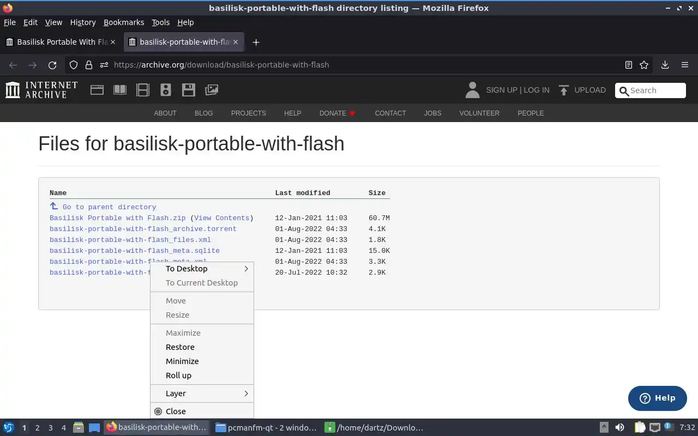Image resolution: width=698 pixels, height=436 pixels.
Task: Select Minimize in the window menu
Action: click(x=202, y=361)
